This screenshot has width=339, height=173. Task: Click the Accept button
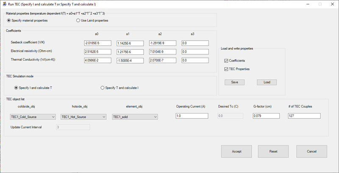click(x=236, y=151)
